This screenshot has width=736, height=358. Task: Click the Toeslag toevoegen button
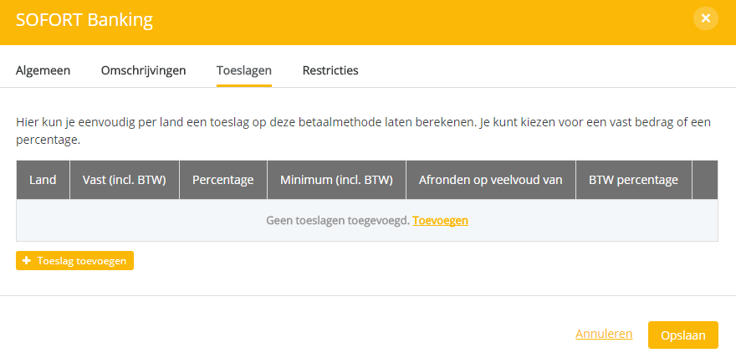coord(74,260)
